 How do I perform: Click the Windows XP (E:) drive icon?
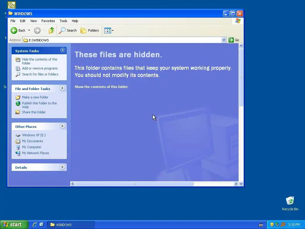[x=18, y=135]
